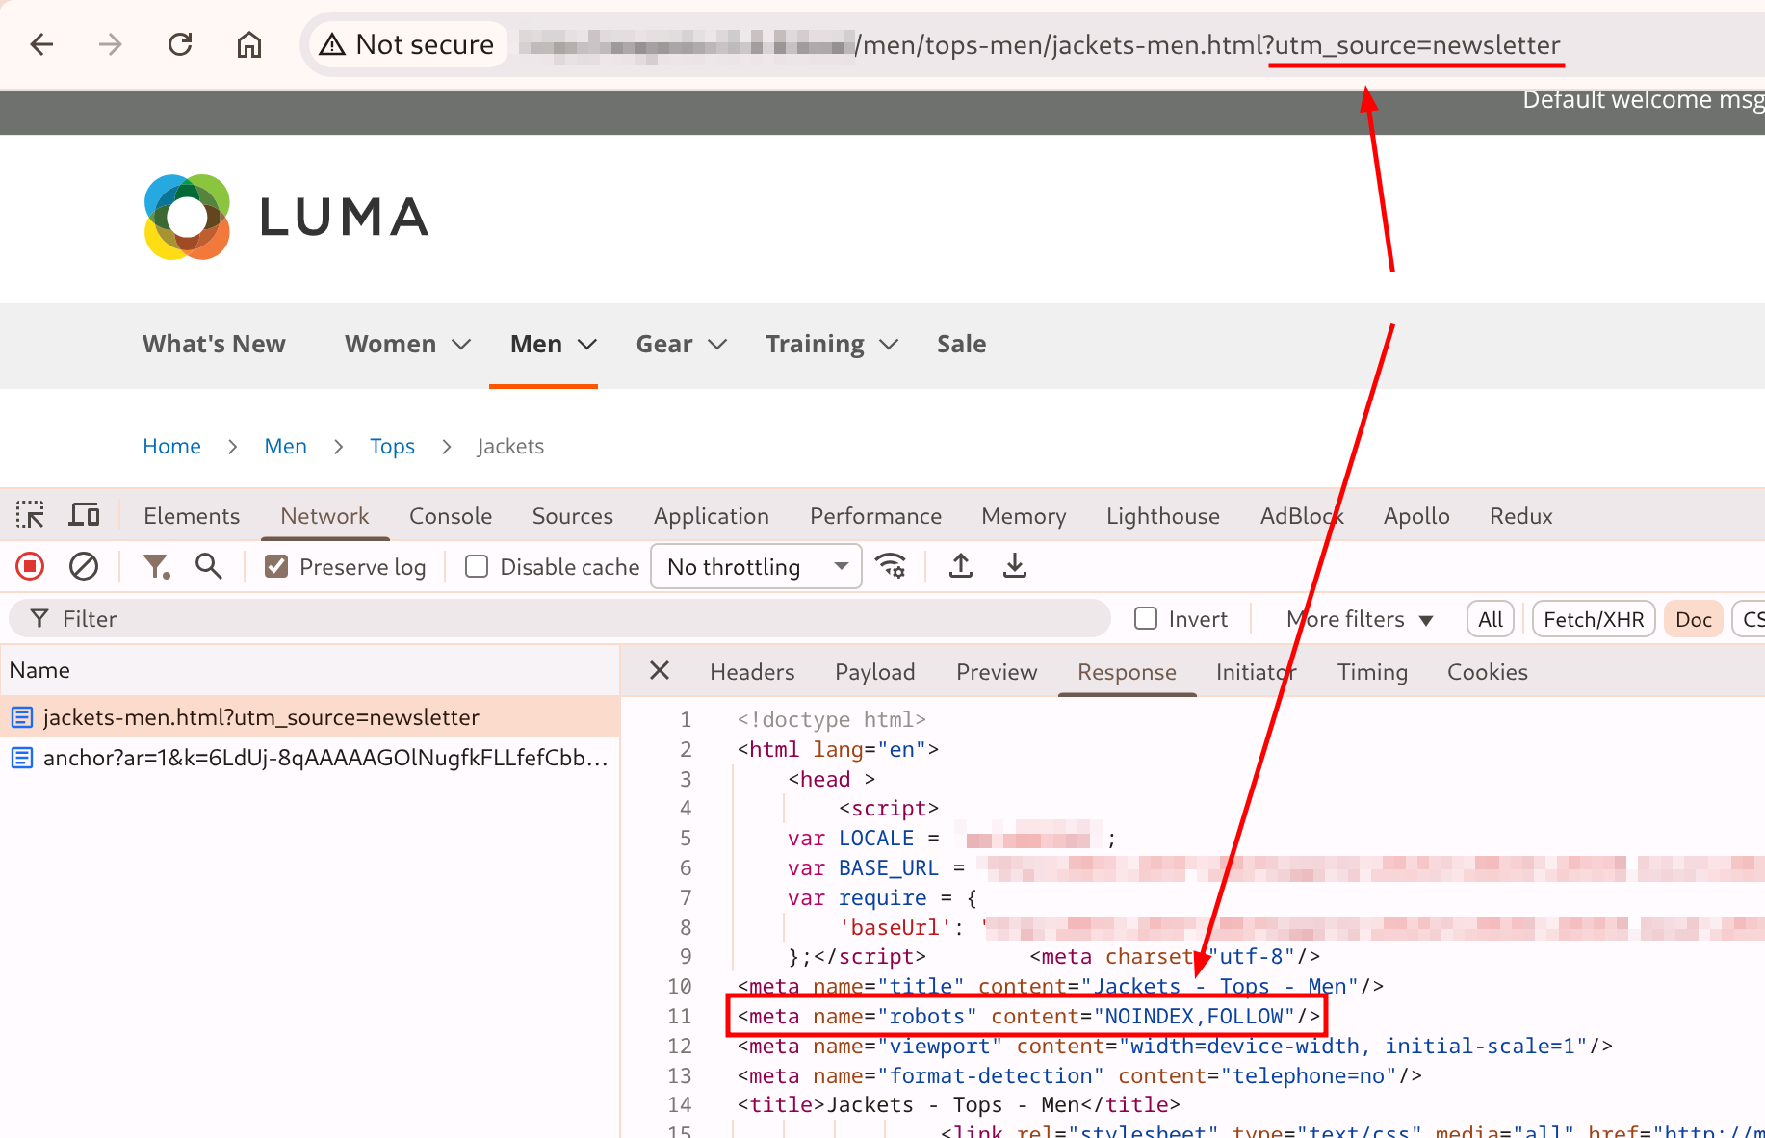Clear the network log
This screenshot has width=1765, height=1138.
click(84, 566)
